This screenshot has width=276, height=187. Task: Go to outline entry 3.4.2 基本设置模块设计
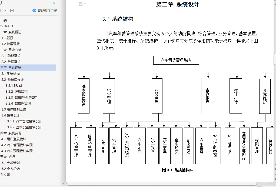coord(25,127)
